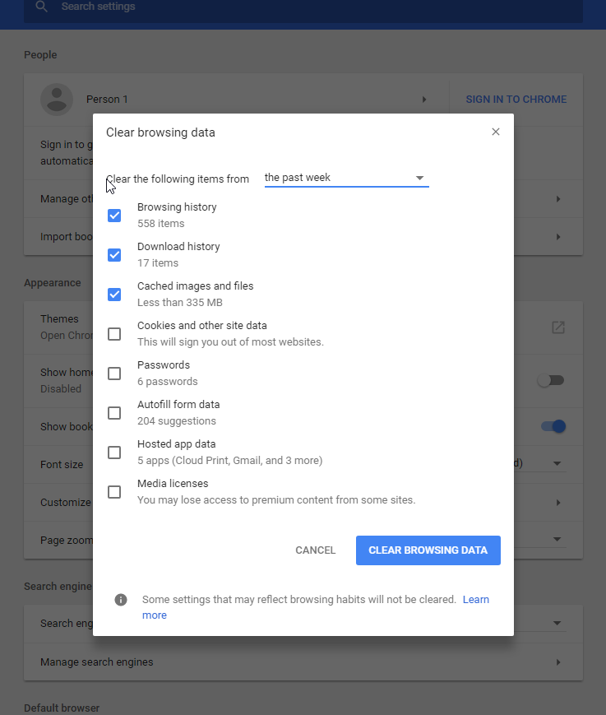
Task: Click CLEAR BROWSING DATA button
Action: pos(428,550)
